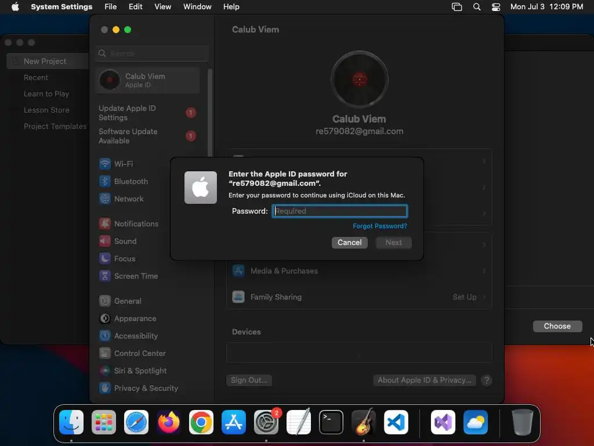Click the screen mirroring icon in menu bar

(457, 7)
